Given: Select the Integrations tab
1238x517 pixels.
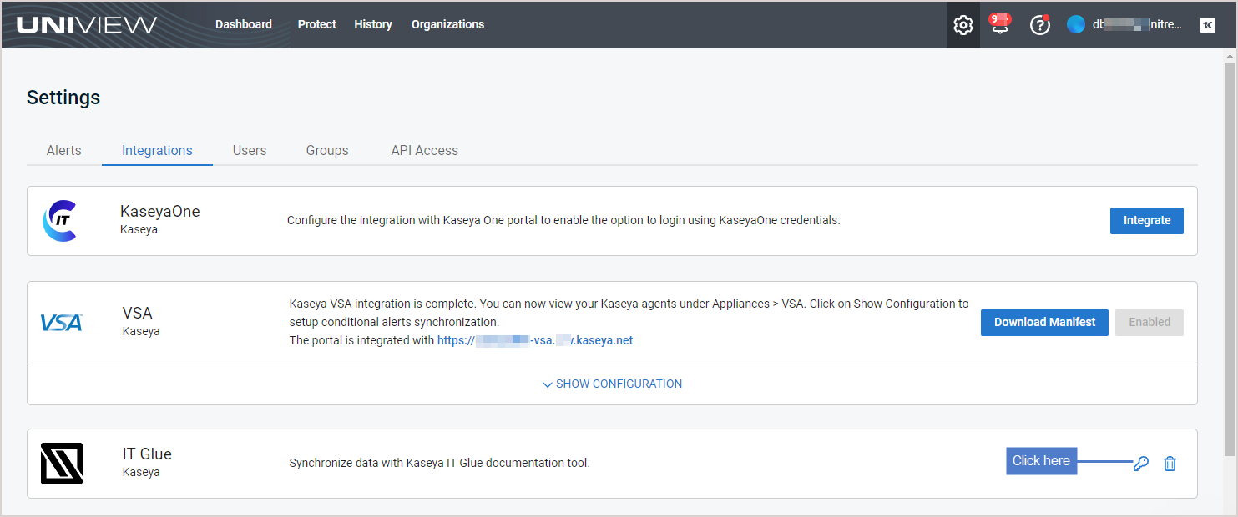Looking at the screenshot, I should [157, 151].
